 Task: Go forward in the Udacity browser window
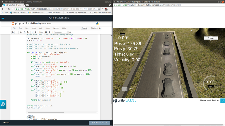(x=6, y=9)
